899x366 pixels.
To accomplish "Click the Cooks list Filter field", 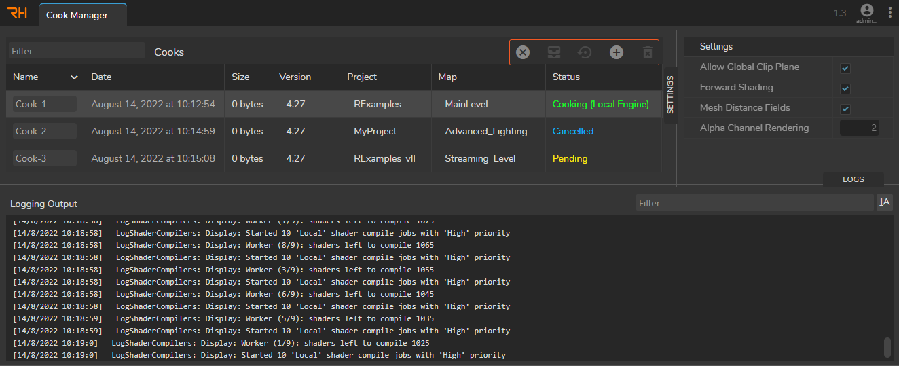I will (76, 51).
